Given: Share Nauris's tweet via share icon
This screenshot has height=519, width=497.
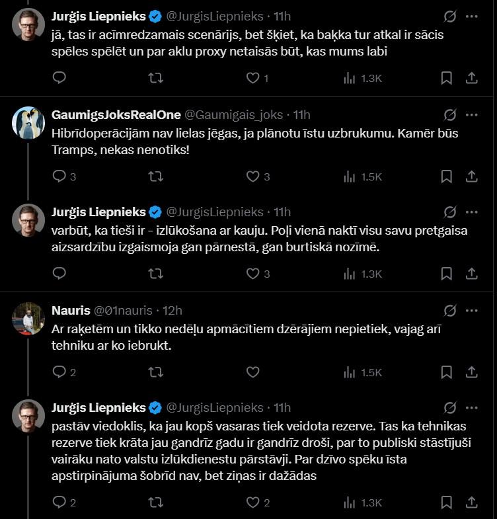Looking at the screenshot, I should pyautogui.click(x=472, y=372).
